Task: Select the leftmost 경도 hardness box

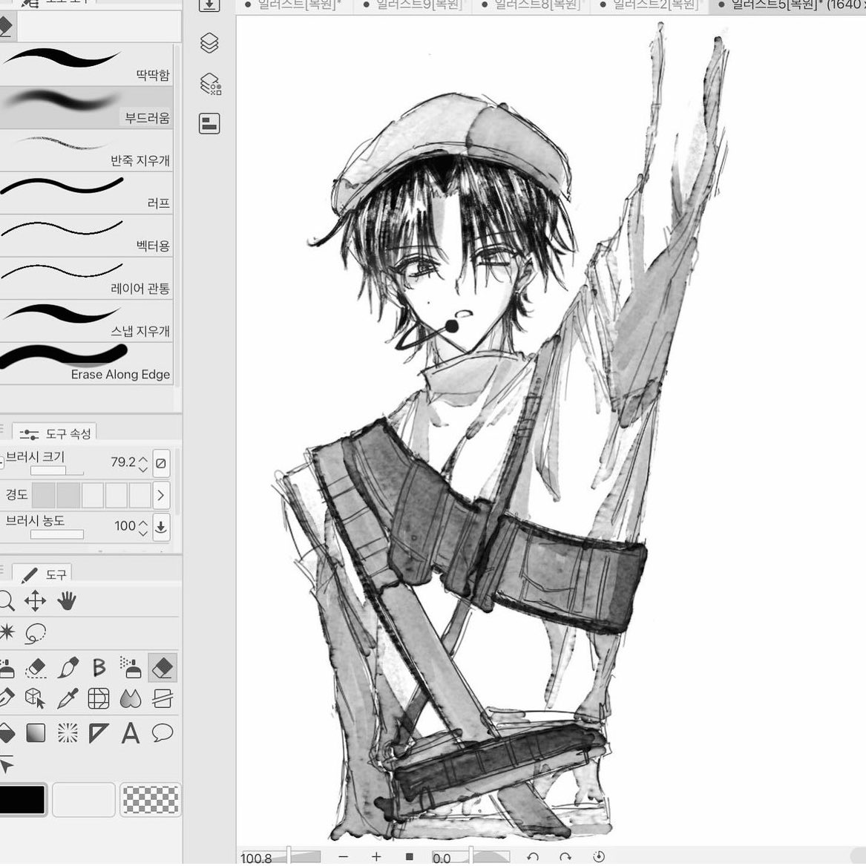Action: (44, 495)
